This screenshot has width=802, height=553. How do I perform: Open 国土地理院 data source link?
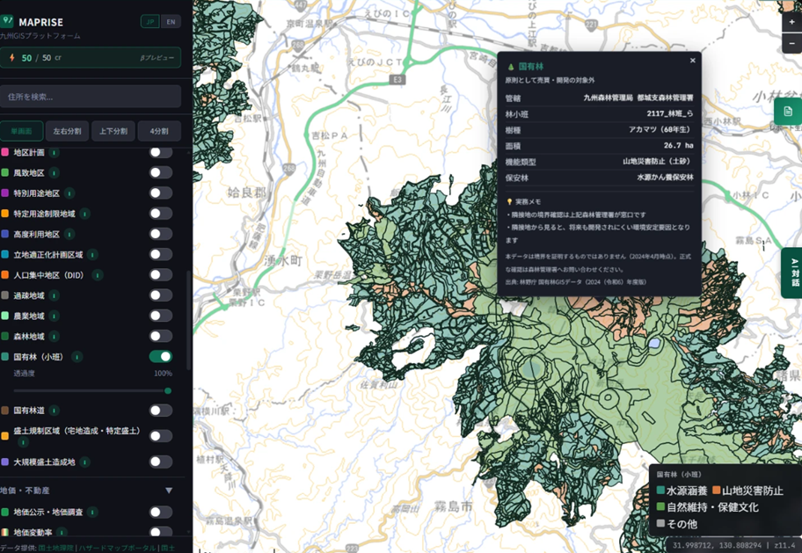[55, 548]
